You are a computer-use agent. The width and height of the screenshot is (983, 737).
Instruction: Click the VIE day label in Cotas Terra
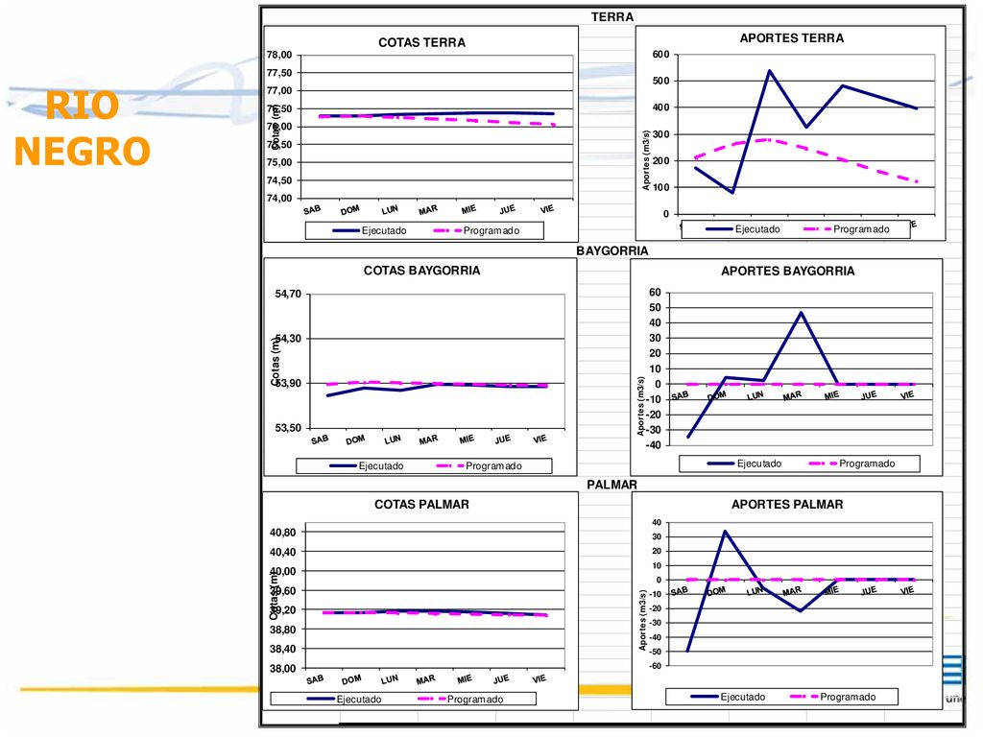pyautogui.click(x=547, y=208)
